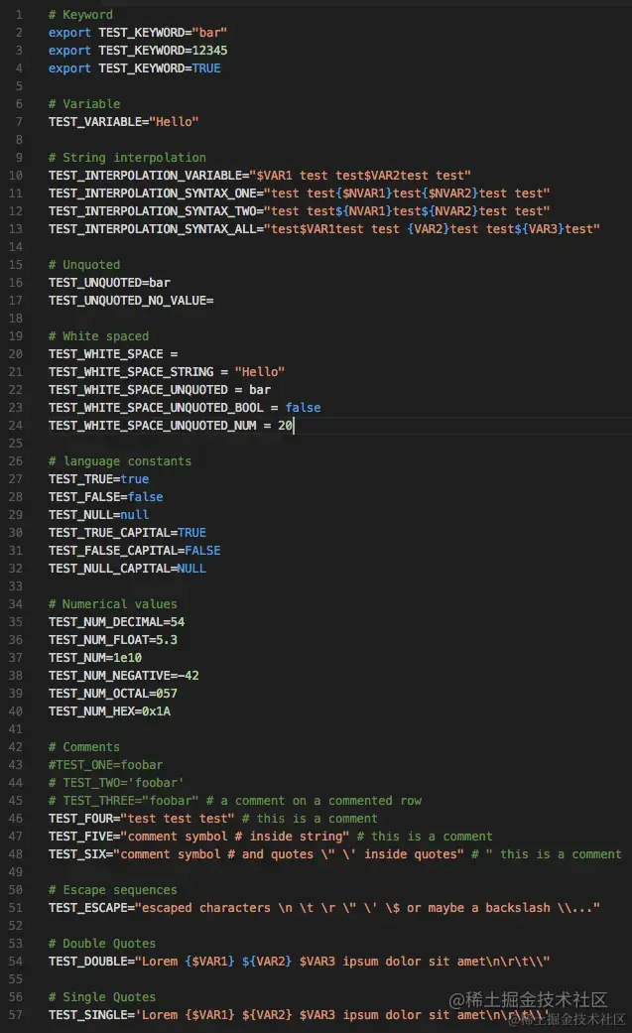The width and height of the screenshot is (632, 1033).
Task: Click TRUE in export TEST_KEYWORD=TRUE
Action: pyautogui.click(x=206, y=67)
